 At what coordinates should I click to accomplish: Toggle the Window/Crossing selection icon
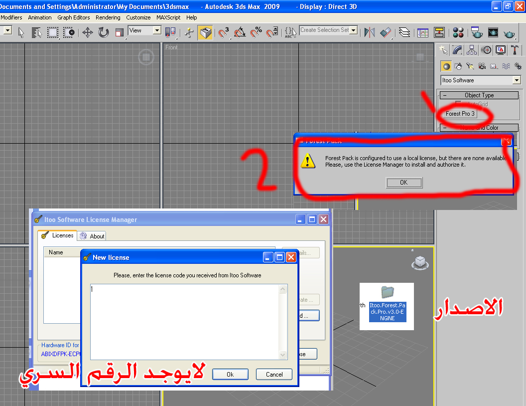click(69, 32)
